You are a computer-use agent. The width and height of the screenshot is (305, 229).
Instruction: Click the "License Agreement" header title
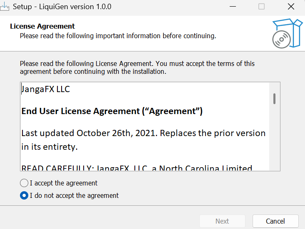click(x=42, y=26)
